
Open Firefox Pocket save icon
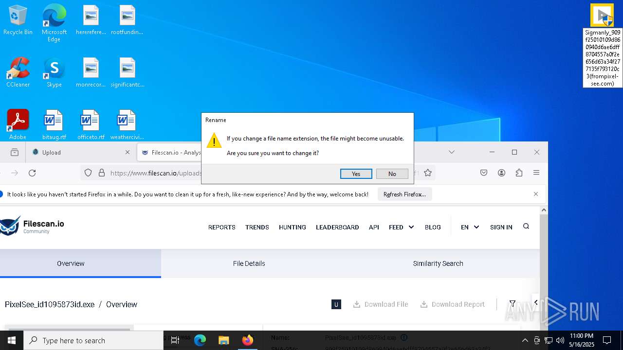pos(484,173)
